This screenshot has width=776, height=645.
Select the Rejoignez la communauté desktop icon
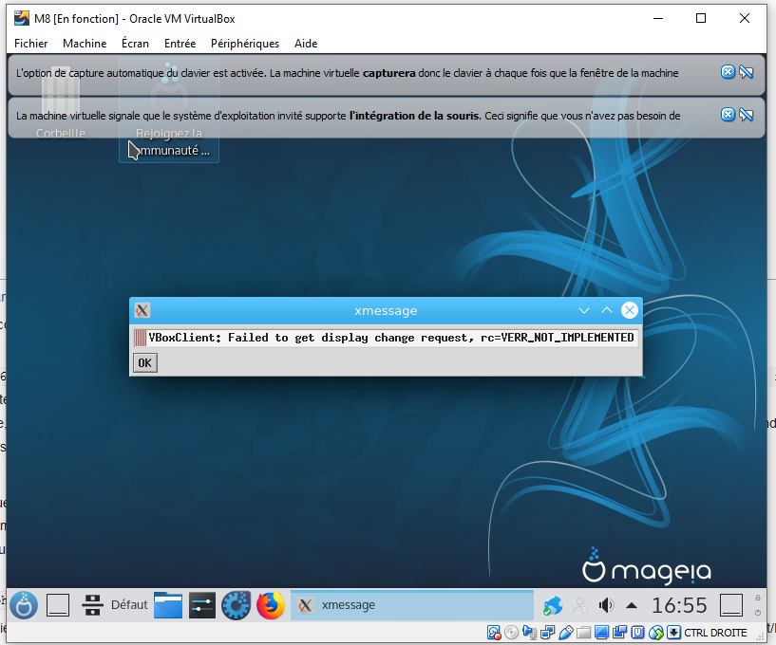point(169,110)
